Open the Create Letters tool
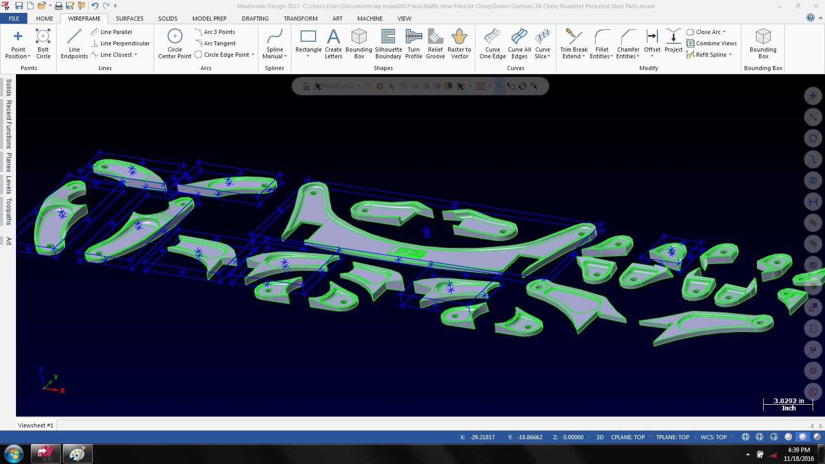Screen dimensions: 825x464 pyautogui.click(x=333, y=44)
